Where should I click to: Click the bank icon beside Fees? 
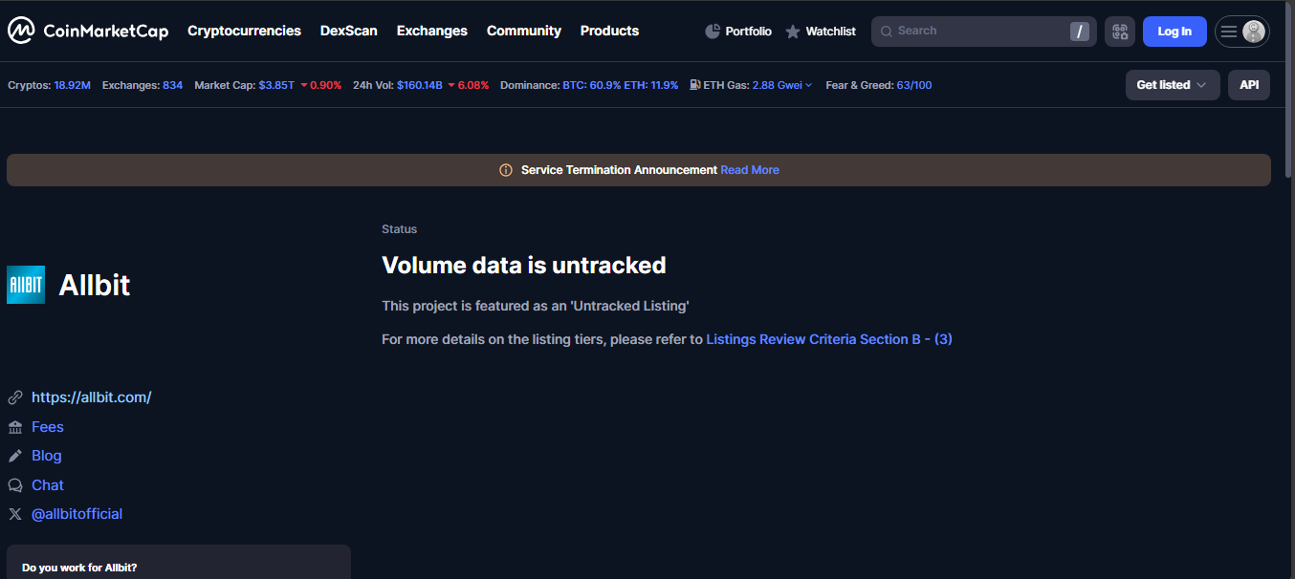[15, 427]
